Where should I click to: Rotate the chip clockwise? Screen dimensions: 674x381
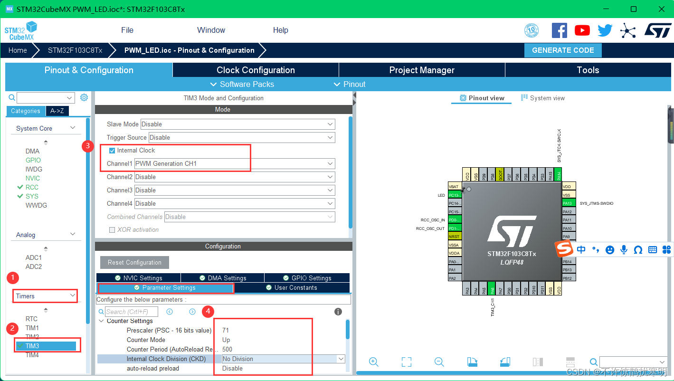tap(472, 362)
